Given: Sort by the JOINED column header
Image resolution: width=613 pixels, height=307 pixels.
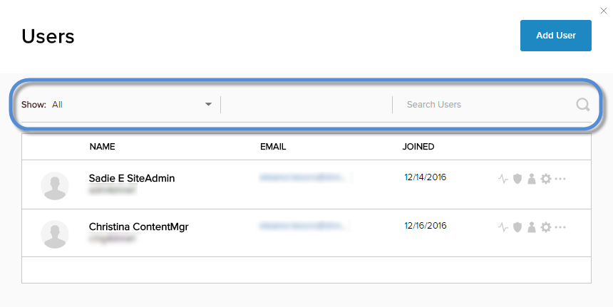Looking at the screenshot, I should (418, 147).
